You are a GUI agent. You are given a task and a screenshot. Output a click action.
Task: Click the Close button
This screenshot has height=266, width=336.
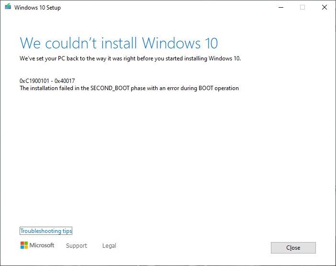293,248
